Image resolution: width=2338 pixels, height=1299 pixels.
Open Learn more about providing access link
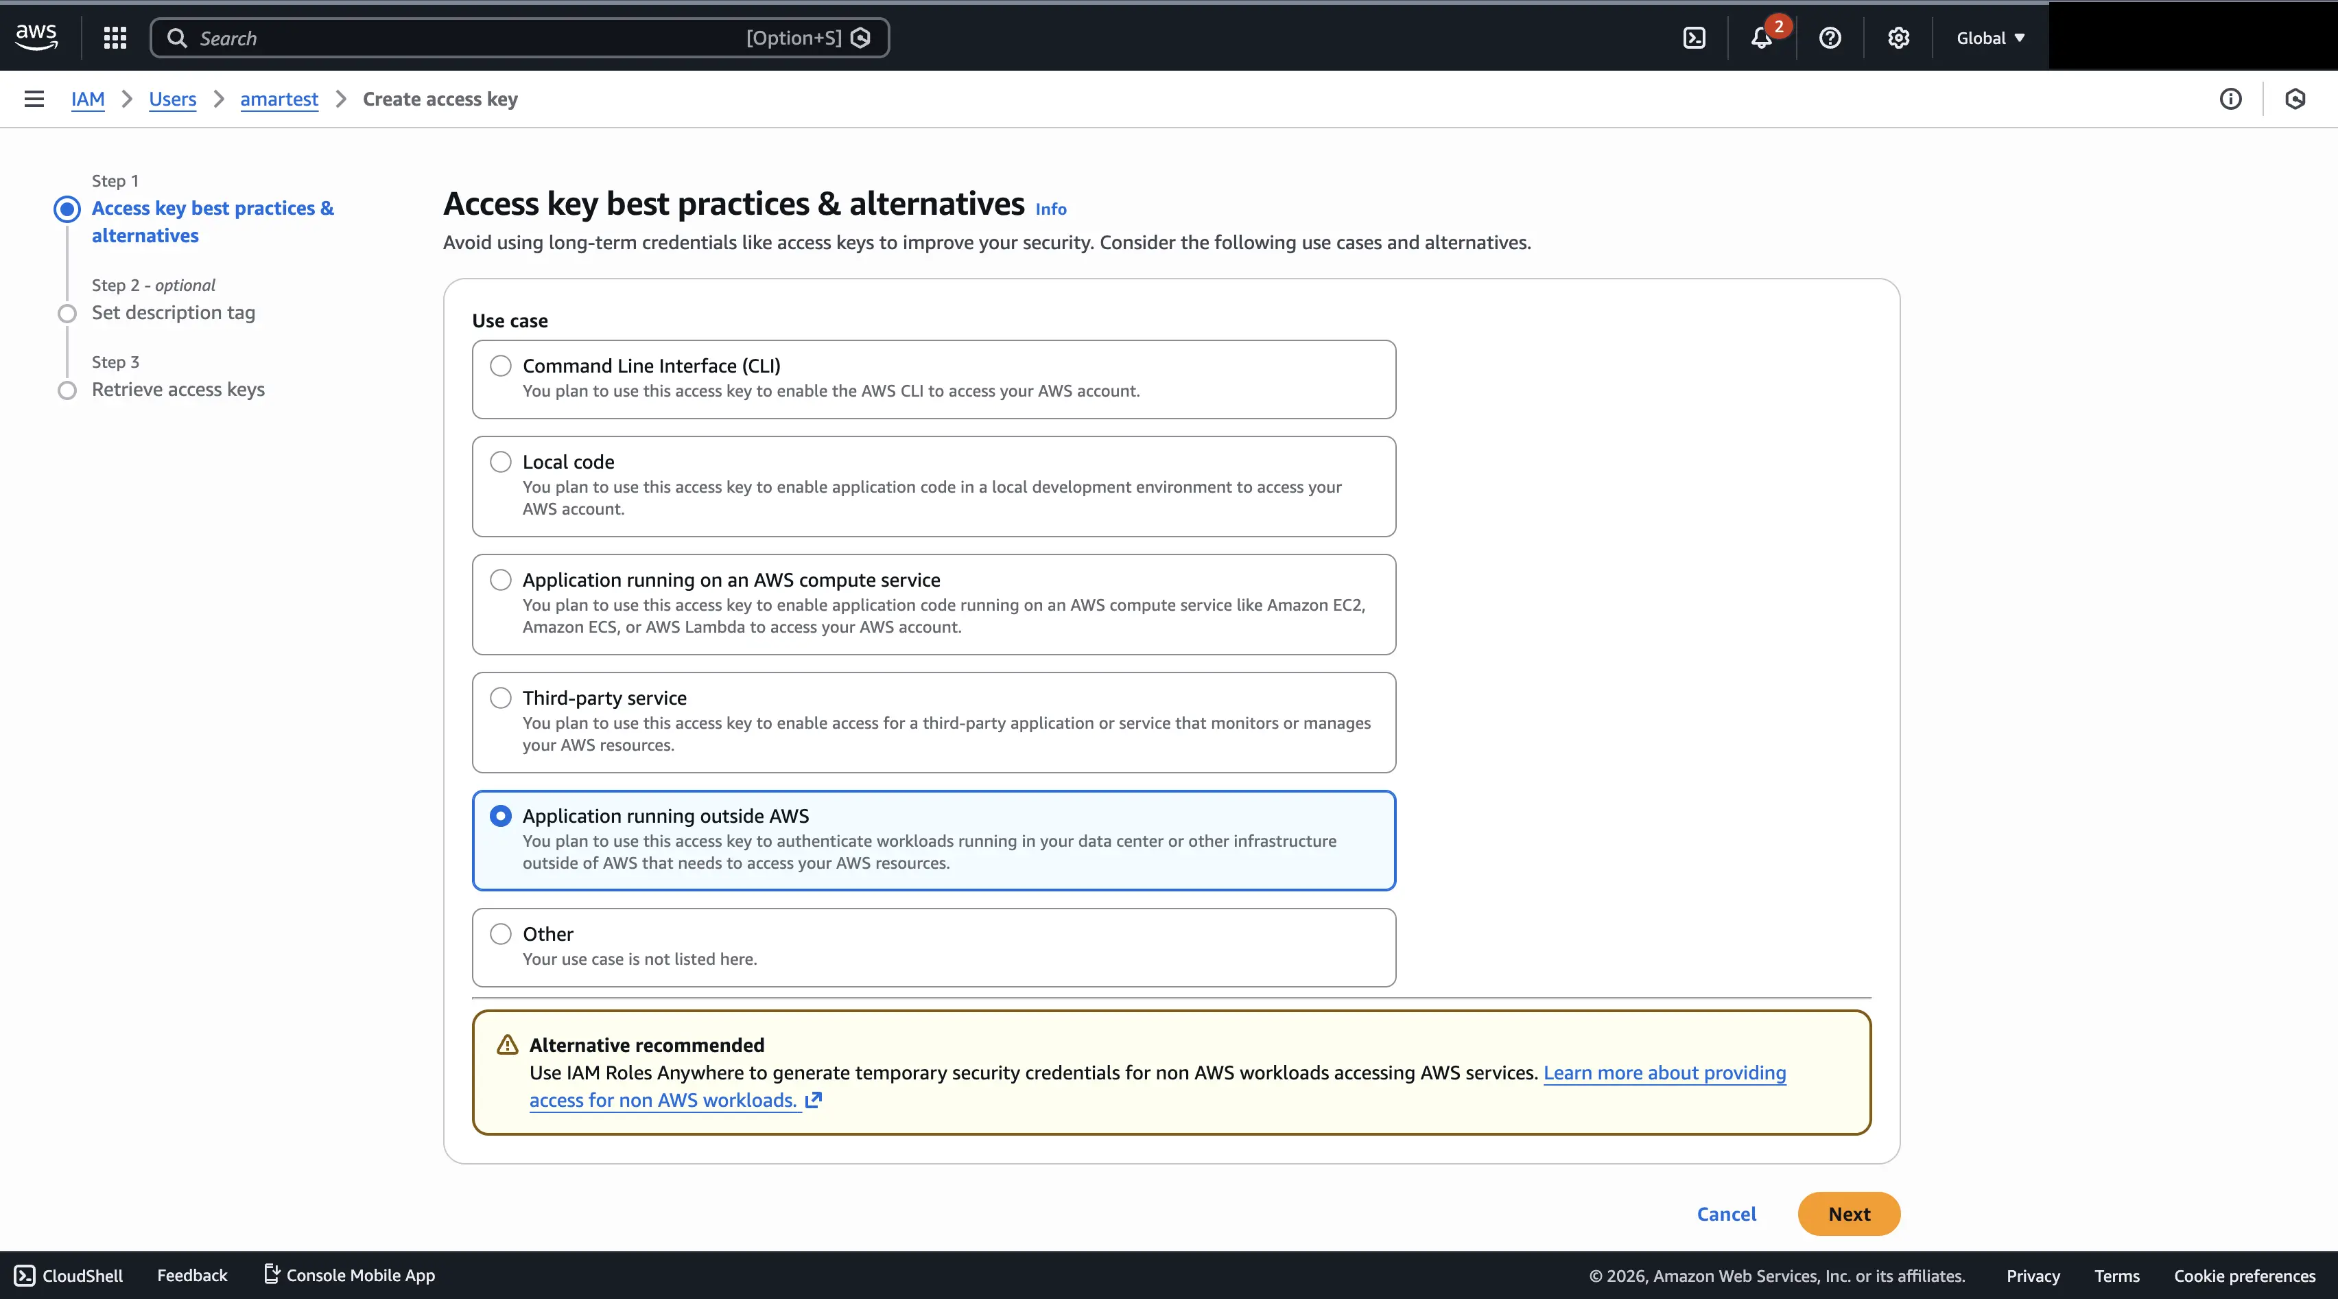1664,1073
